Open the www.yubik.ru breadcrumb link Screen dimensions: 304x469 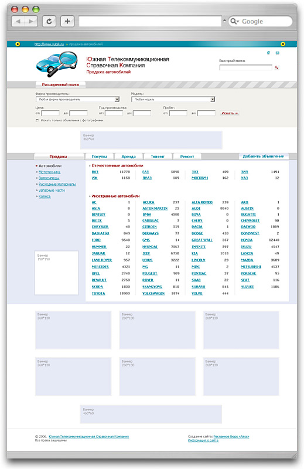[49, 44]
